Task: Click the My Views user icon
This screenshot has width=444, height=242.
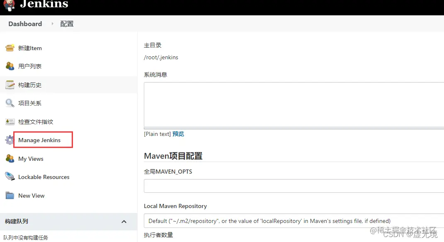Action: tap(10, 159)
